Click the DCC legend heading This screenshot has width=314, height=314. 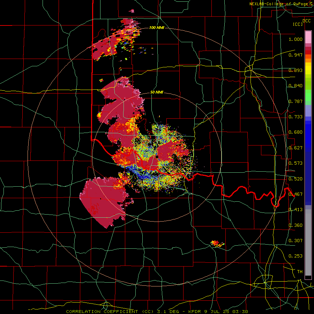tap(306, 21)
